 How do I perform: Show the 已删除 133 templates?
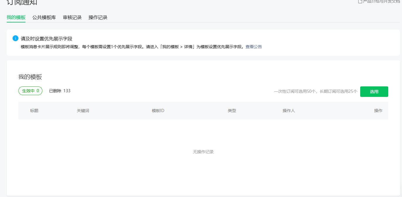point(60,91)
